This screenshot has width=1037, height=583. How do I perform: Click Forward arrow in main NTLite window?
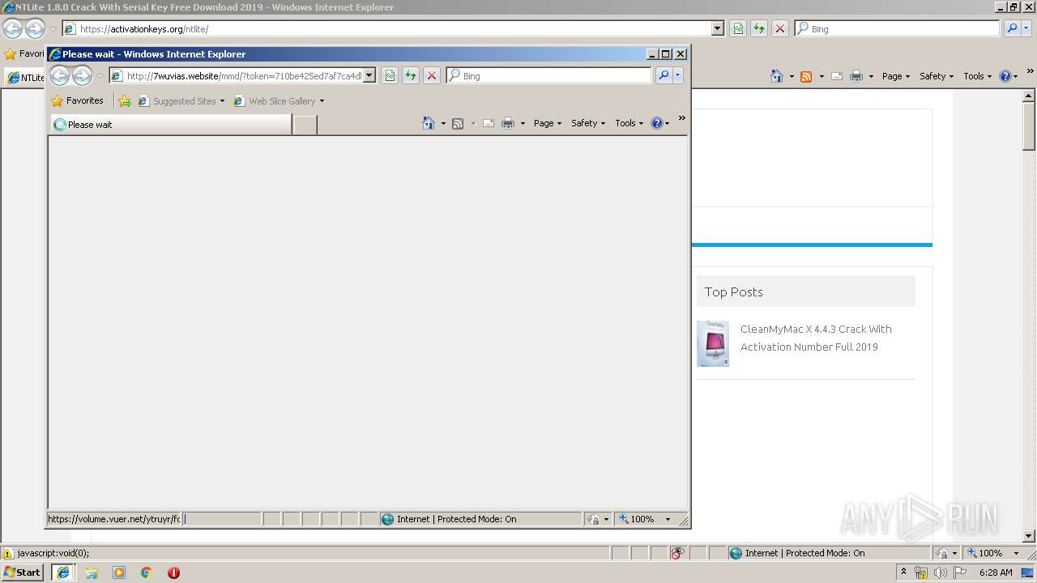35,28
